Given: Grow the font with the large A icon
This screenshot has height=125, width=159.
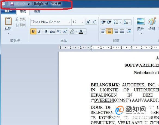Looking at the screenshot, I should point(88,22).
